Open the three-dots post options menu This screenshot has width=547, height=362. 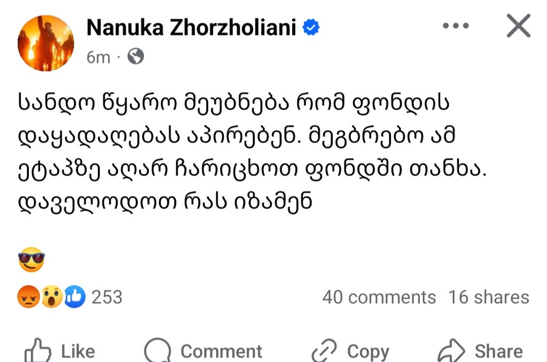click(456, 26)
